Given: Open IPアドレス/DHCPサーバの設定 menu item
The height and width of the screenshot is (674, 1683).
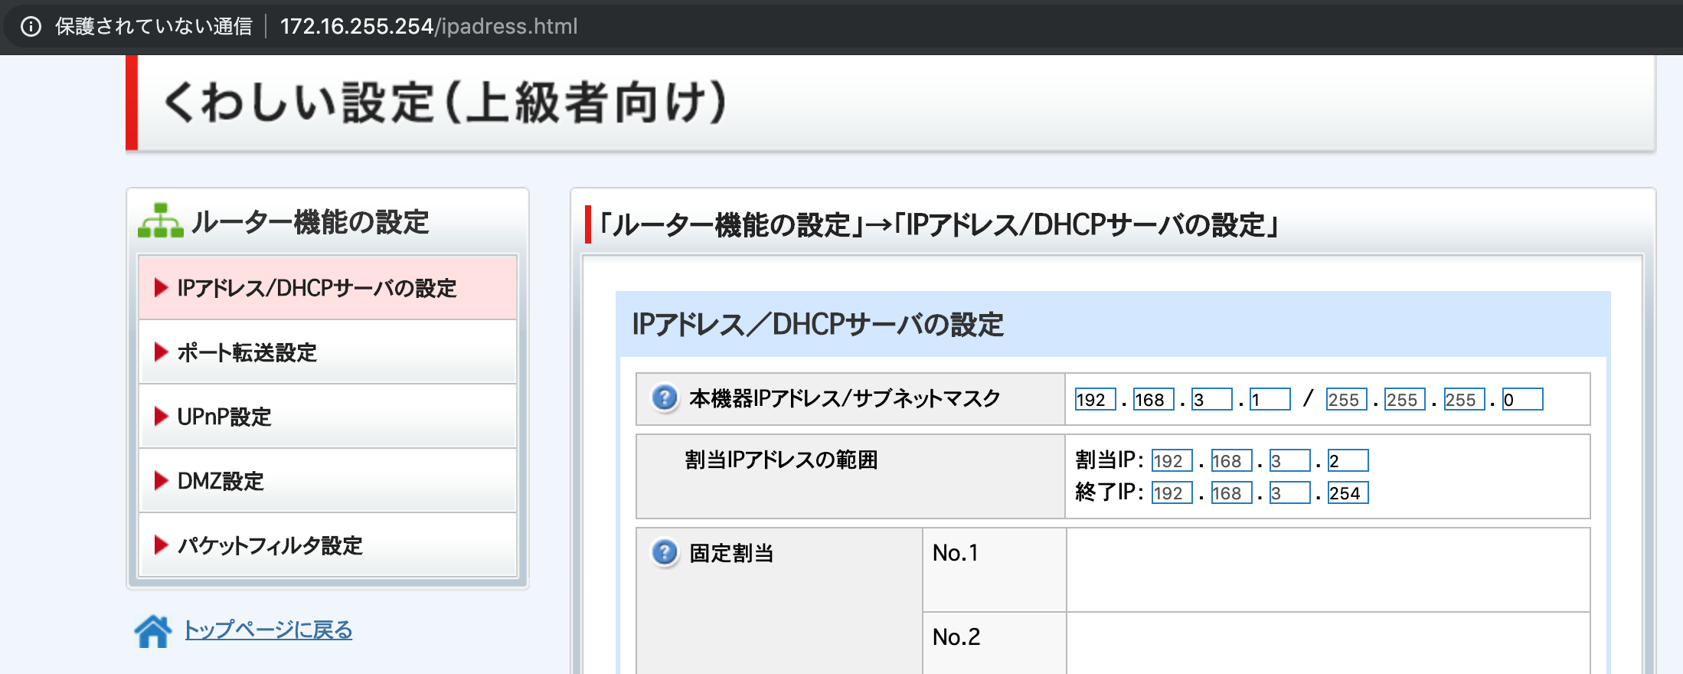Looking at the screenshot, I should point(328,287).
